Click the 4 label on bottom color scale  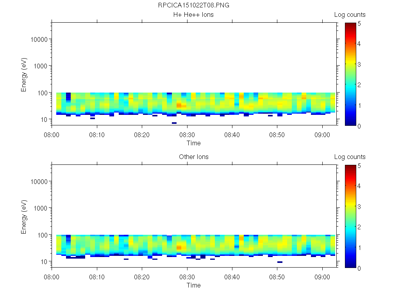point(359,186)
